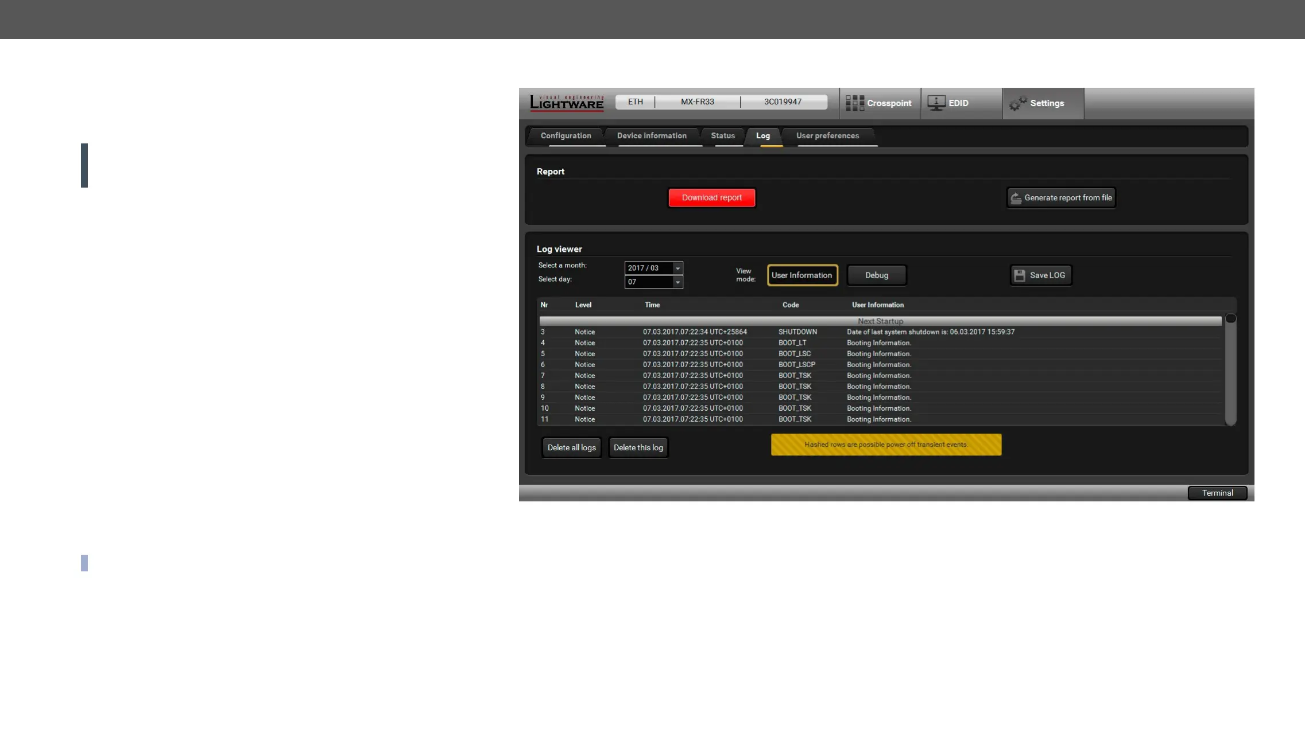This screenshot has width=1305, height=732.
Task: Open the Terminal button at the bottom
Action: pos(1217,493)
